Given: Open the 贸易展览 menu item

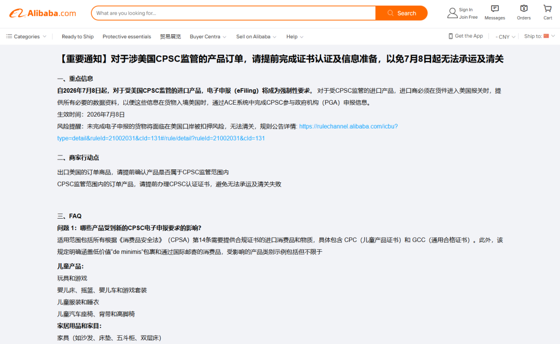Looking at the screenshot, I should 171,37.
